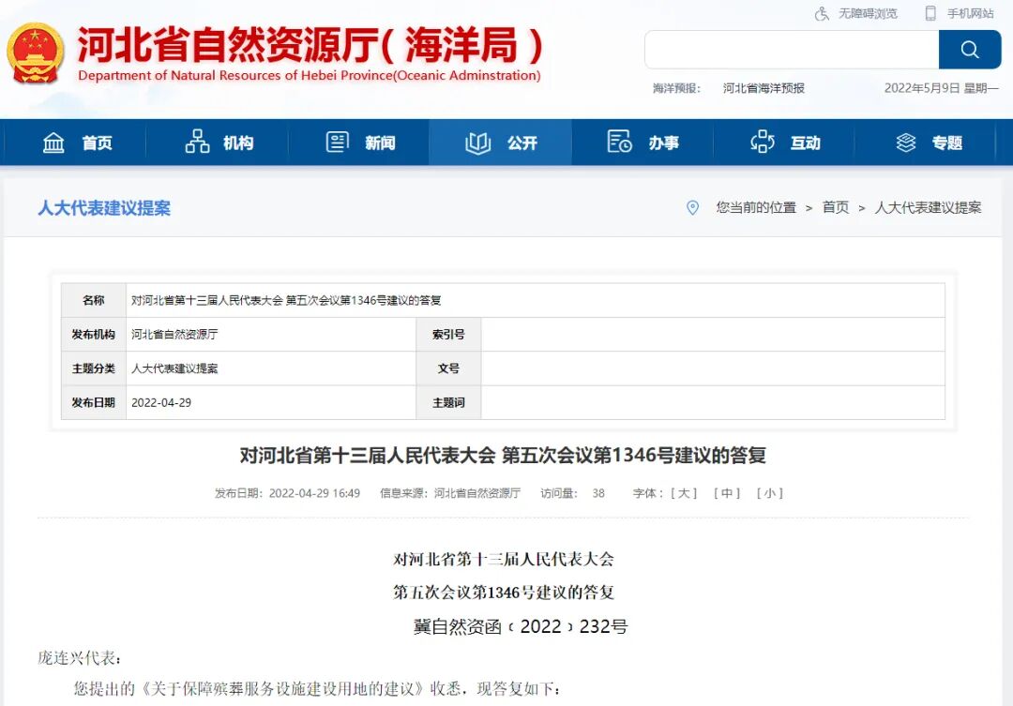Click the newspaper icon on 新闻 menu

pos(336,142)
